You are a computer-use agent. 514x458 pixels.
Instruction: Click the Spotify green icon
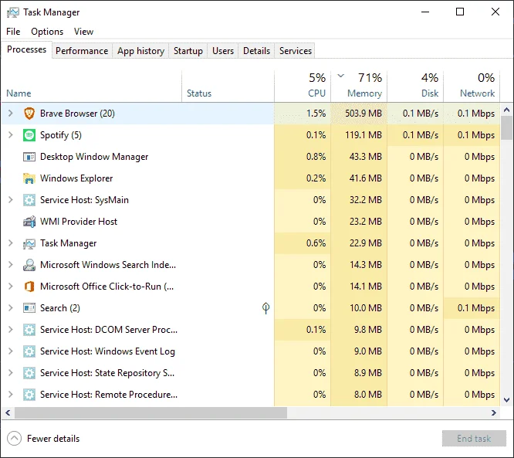pos(29,135)
